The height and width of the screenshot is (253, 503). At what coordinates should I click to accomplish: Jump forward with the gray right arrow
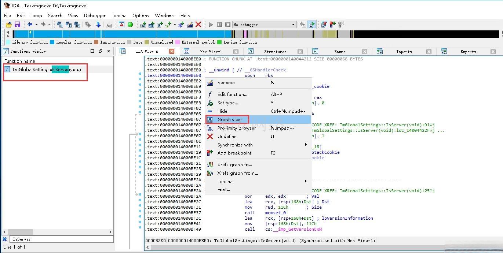(x=43, y=25)
